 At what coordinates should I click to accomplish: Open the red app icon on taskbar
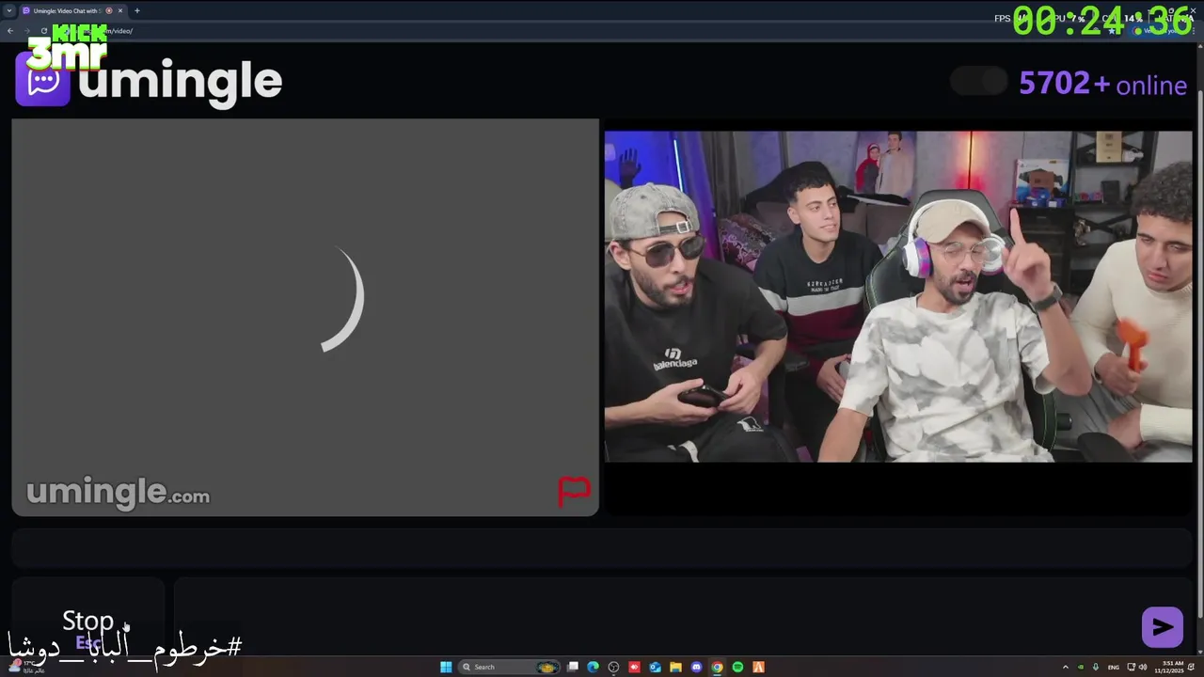point(634,667)
